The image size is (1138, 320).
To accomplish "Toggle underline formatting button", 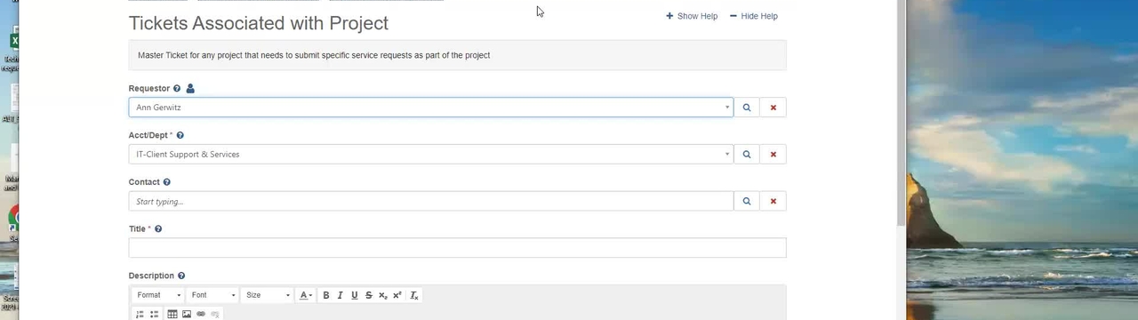I will pyautogui.click(x=354, y=295).
